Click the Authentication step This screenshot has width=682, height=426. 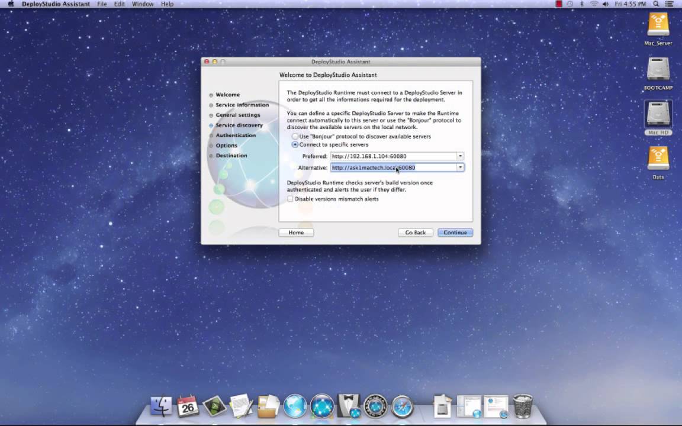(x=236, y=135)
